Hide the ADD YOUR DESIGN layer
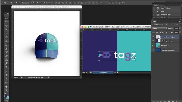The image size is (182, 102). pyautogui.click(x=153, y=50)
